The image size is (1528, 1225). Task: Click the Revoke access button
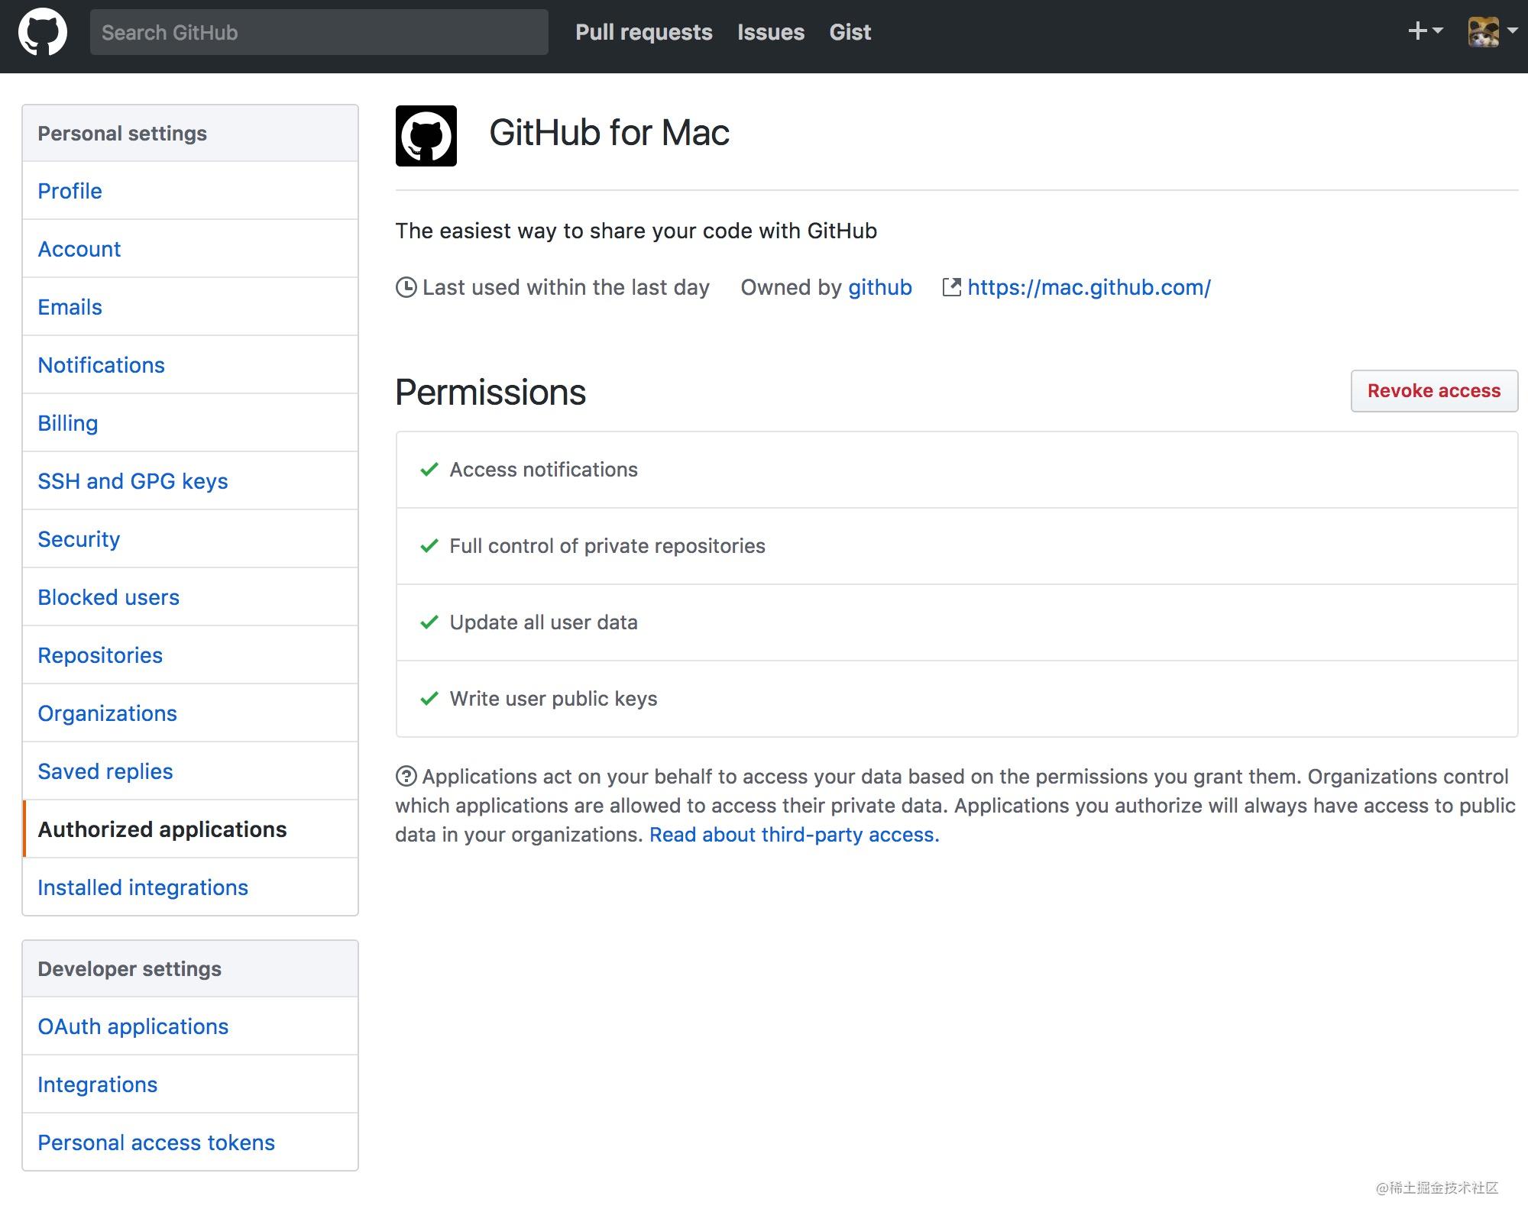coord(1434,390)
